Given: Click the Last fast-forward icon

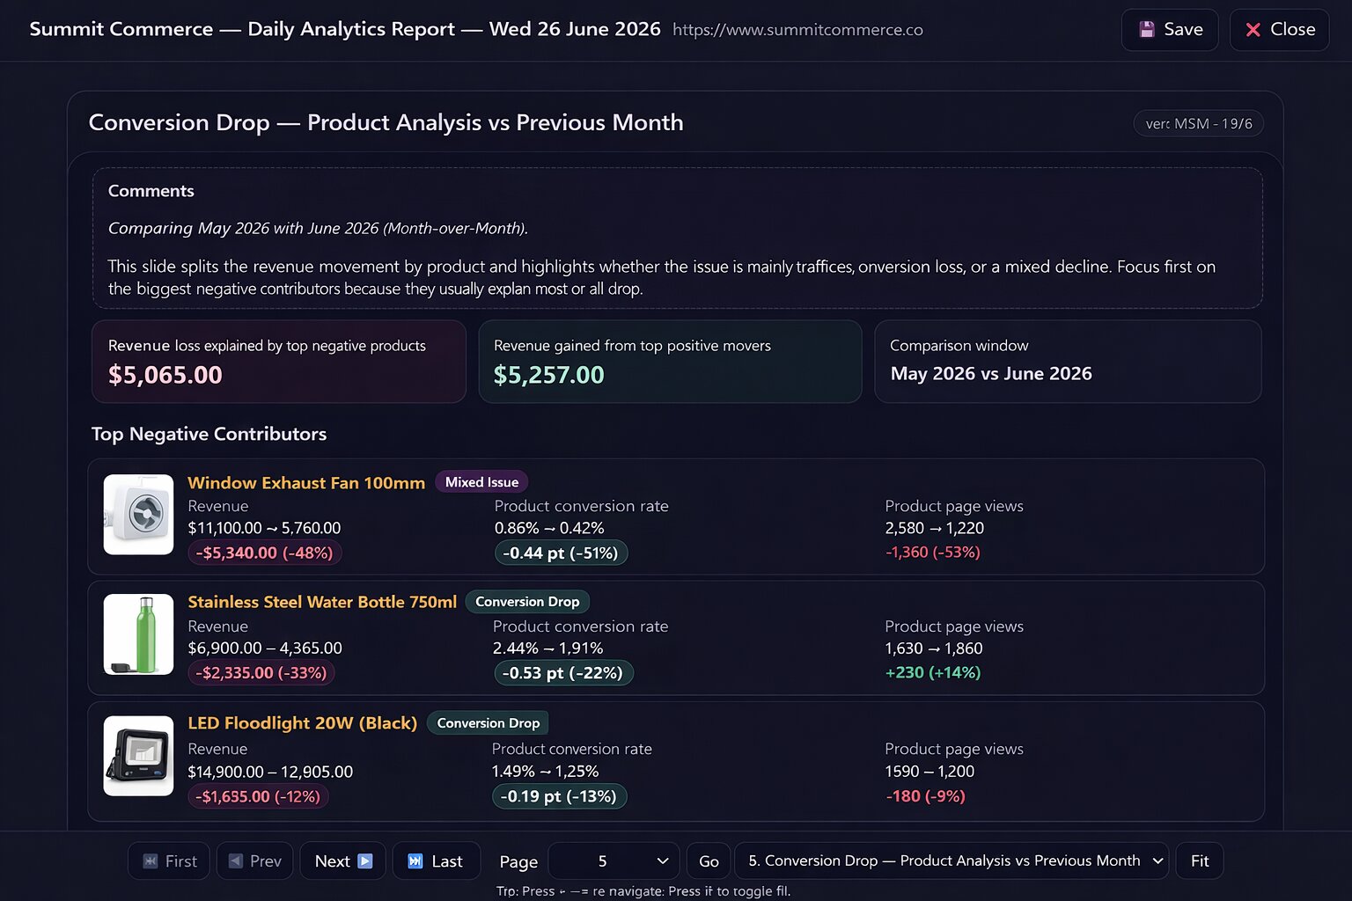Looking at the screenshot, I should pyautogui.click(x=415, y=861).
